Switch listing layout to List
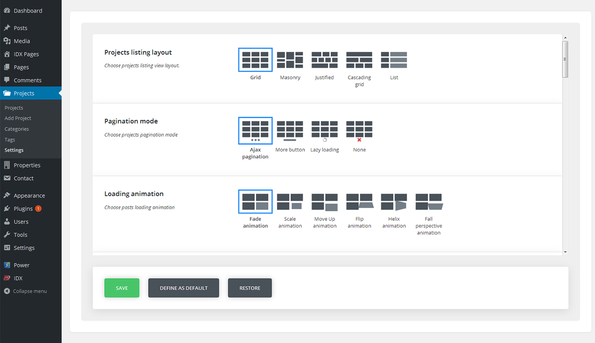The image size is (595, 343). click(393, 59)
